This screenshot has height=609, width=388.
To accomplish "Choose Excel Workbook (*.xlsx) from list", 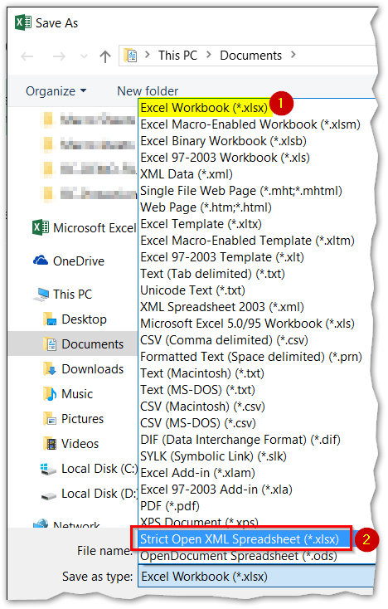I will tap(204, 108).
